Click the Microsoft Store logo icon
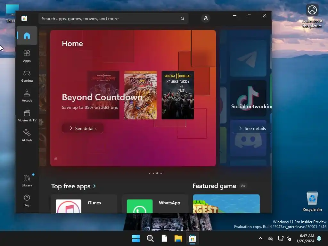This screenshot has width=328, height=246. pos(24,18)
